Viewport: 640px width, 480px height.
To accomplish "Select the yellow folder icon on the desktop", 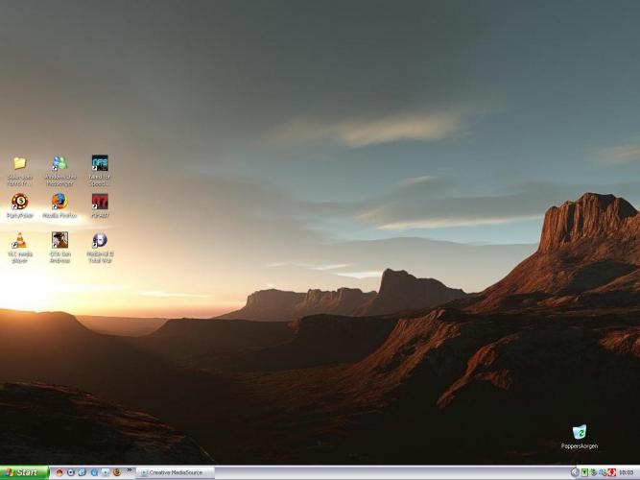I will click(19, 163).
